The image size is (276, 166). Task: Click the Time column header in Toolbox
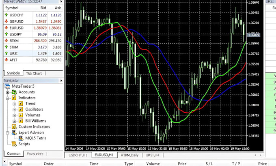click(94, 164)
